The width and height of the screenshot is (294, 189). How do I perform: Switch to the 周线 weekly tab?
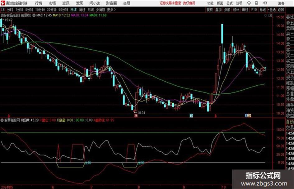tap(82, 10)
